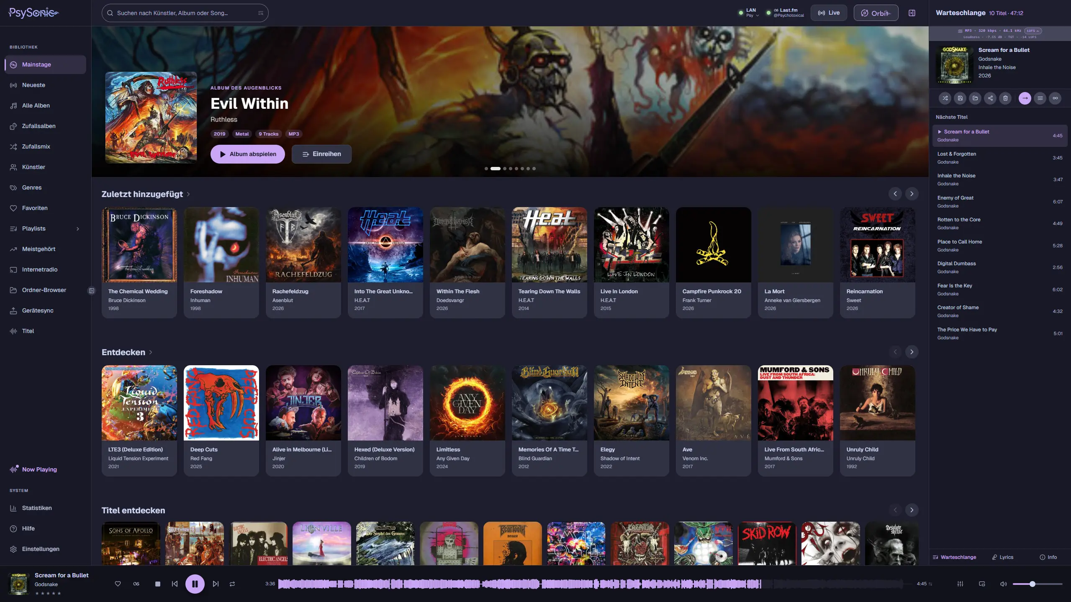The height and width of the screenshot is (602, 1071).
Task: Switch to the Lyrics tab
Action: (x=1003, y=557)
